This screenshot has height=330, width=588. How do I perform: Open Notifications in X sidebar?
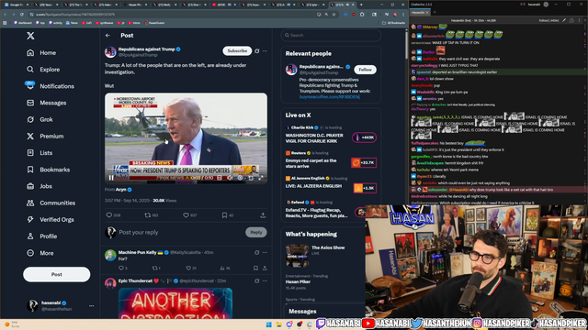tap(51, 86)
